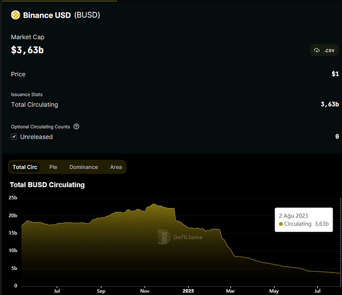Click the (BUSD) ticker label
The height and width of the screenshot is (295, 342).
(87, 15)
